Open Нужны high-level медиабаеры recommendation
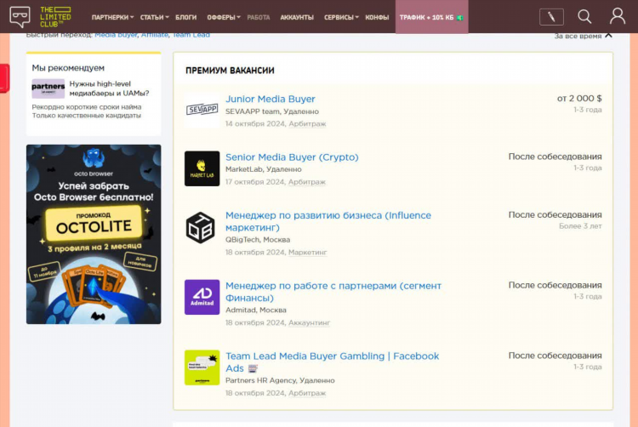 109,88
